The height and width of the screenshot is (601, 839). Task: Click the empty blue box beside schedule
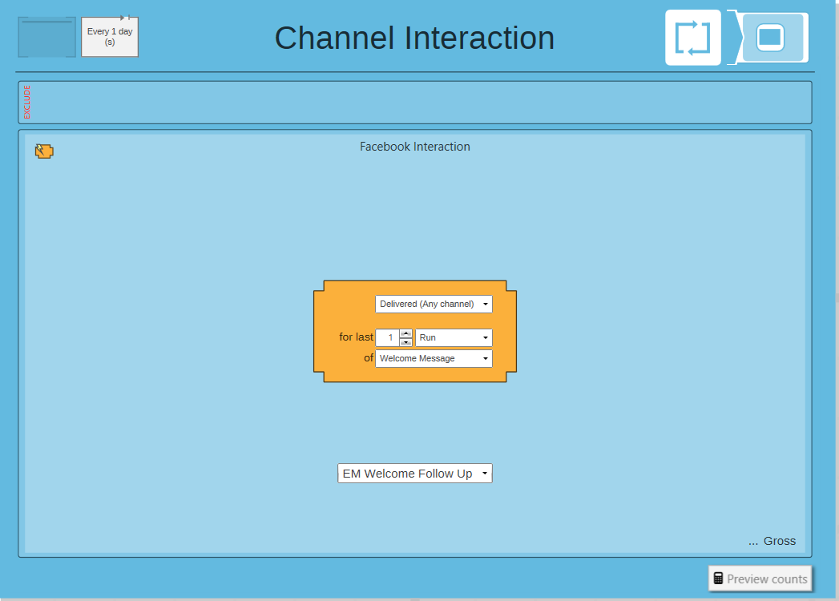47,37
